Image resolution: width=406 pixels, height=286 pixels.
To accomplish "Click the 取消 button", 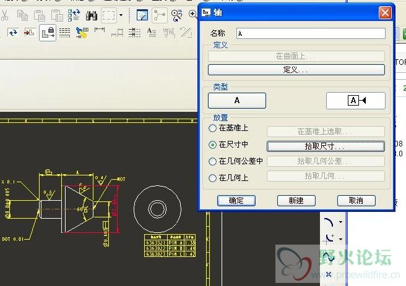I will coord(356,201).
